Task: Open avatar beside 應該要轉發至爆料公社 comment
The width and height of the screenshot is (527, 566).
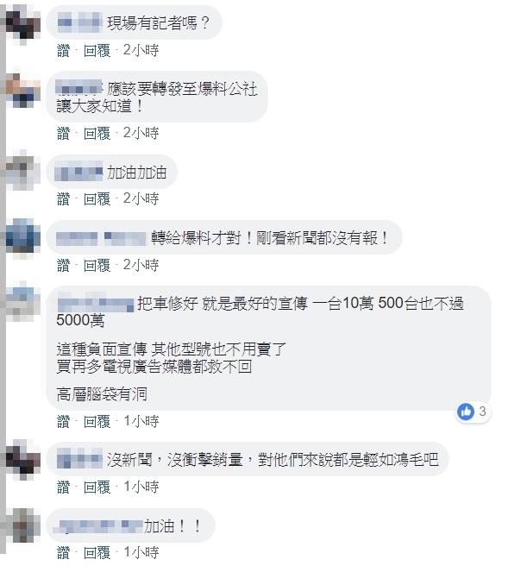Action: (22, 91)
